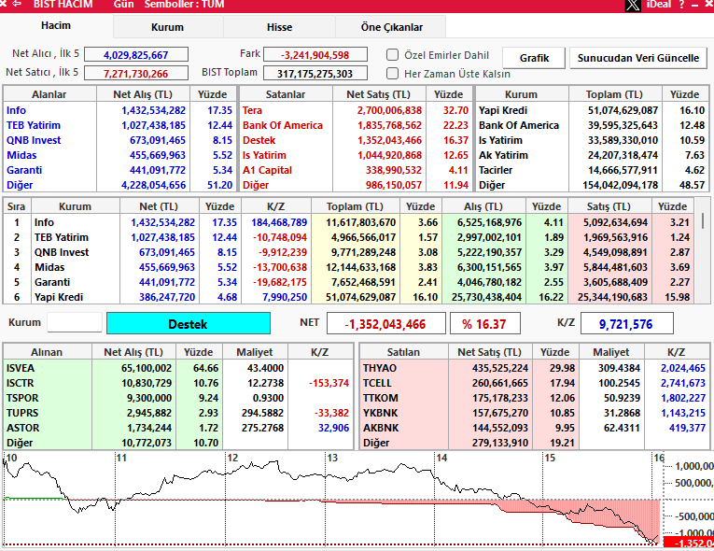Screen dimensions: 714x551
Task: Click the Net Alıcı İlk 5 value field
Action: 136,55
